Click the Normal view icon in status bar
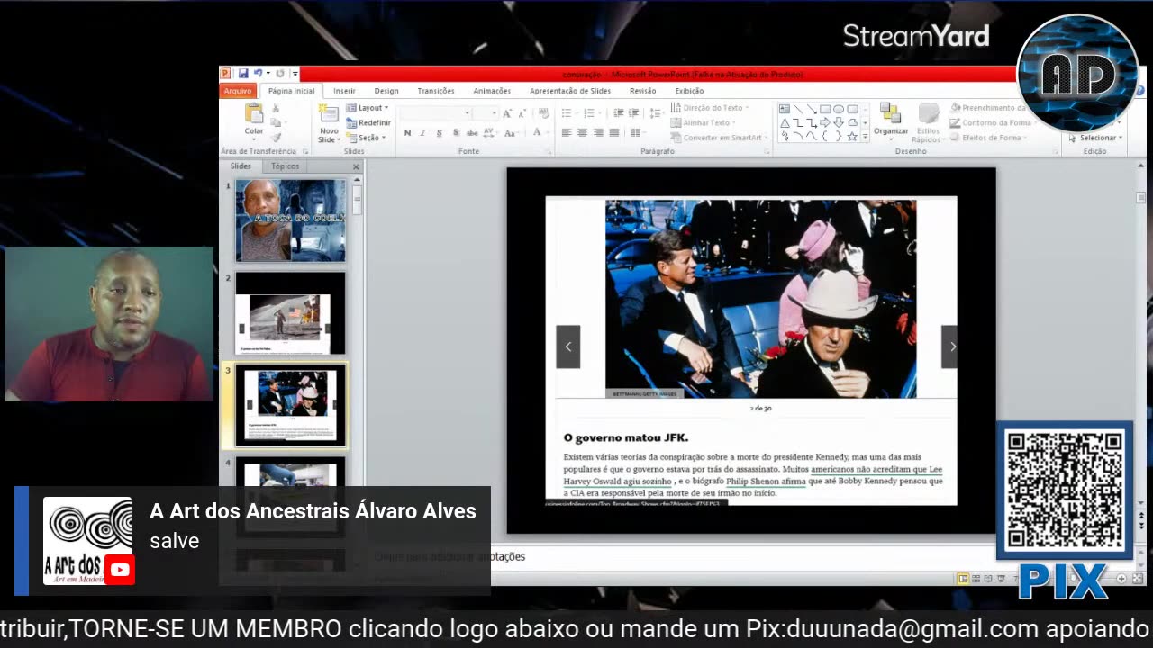1153x648 pixels. coord(963,578)
